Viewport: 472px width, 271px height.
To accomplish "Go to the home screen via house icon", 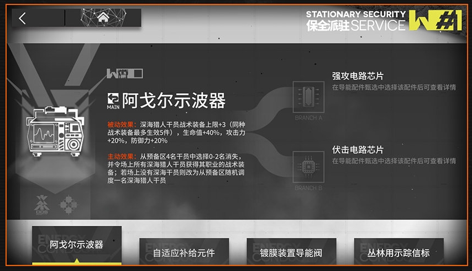I will [x=103, y=18].
